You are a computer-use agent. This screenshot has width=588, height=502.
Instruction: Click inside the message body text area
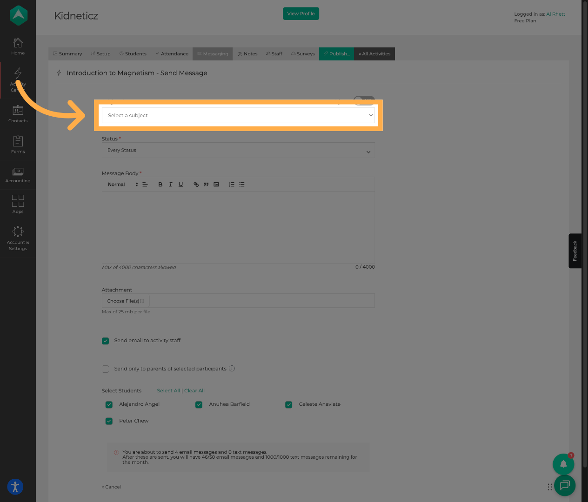pos(238,227)
